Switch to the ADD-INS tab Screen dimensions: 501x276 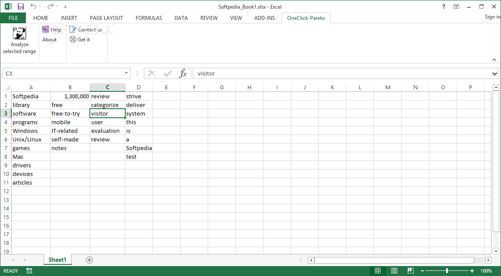[265, 18]
